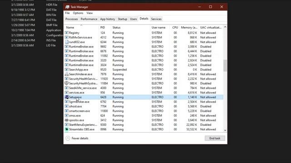The image size is (291, 163).
Task: Close the Task Manager window
Action: (x=221, y=7)
